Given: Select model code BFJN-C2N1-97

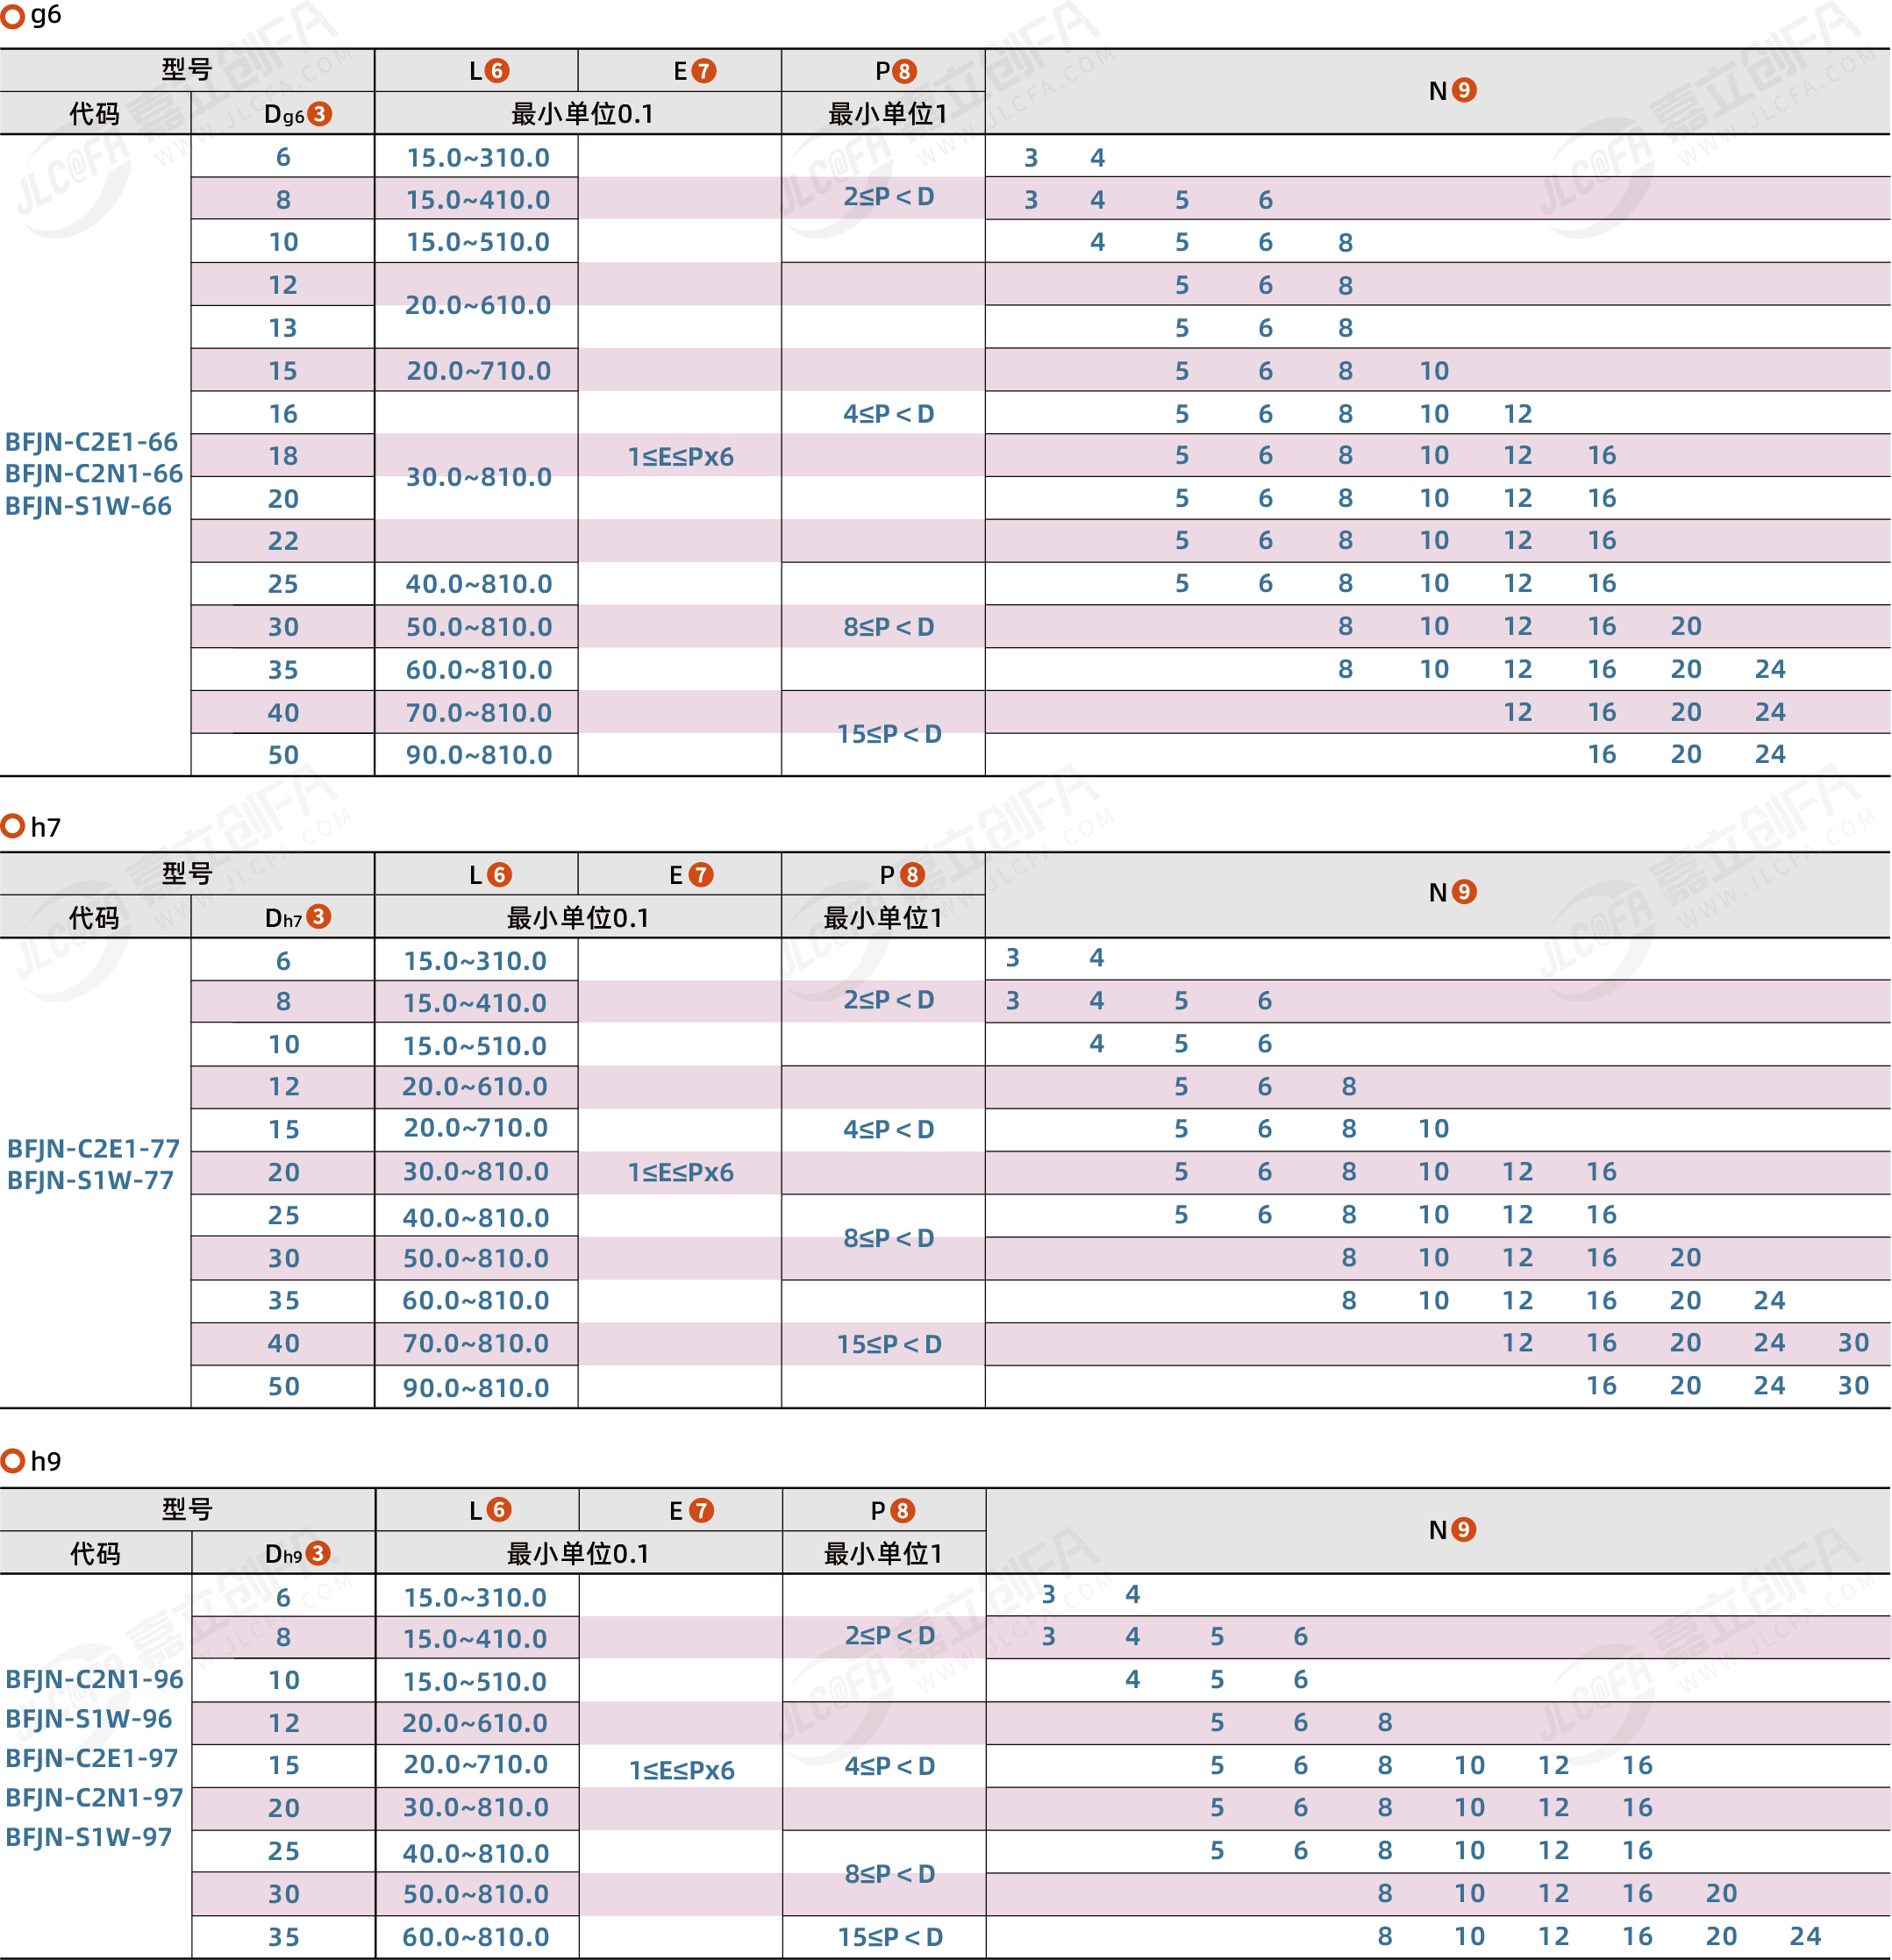Looking at the screenshot, I should pyautogui.click(x=95, y=1797).
